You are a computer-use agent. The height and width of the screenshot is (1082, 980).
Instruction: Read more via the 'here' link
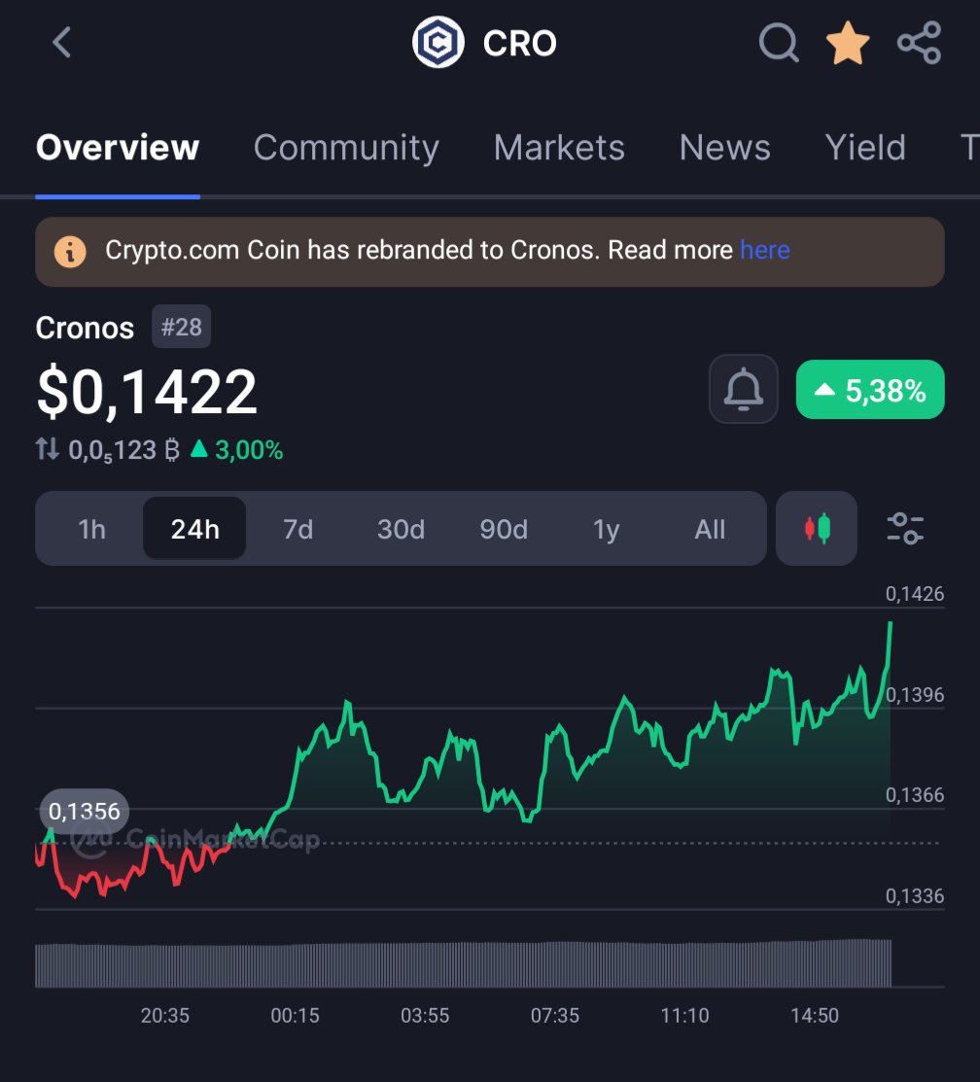(x=765, y=250)
